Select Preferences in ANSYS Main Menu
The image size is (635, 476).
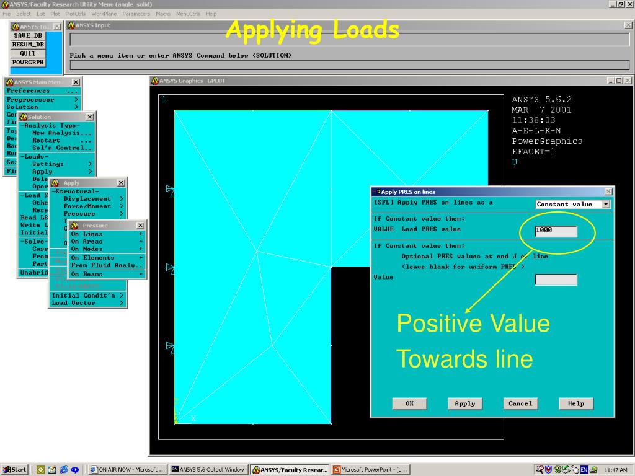point(42,91)
